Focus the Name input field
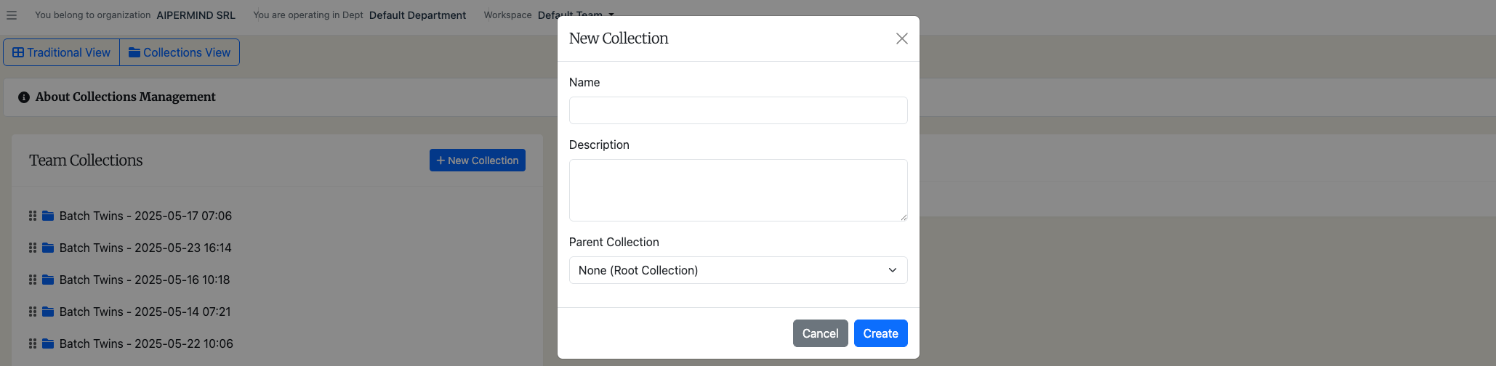 (x=738, y=110)
